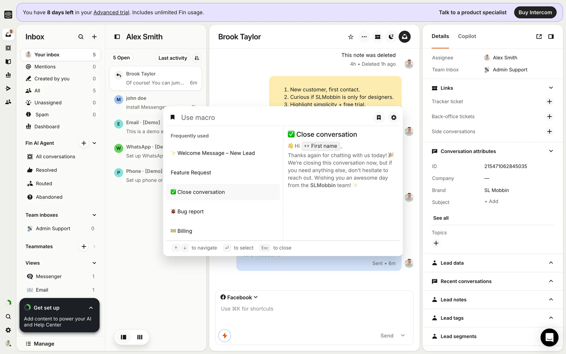Open the snooze moon icon
Screen dimensions: 566x354
click(x=391, y=37)
